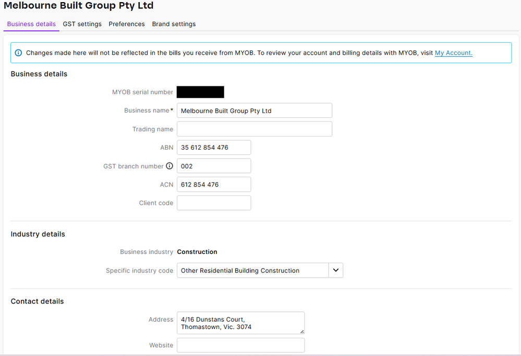Click inside the ACN field
The height and width of the screenshot is (356, 521).
coord(214,185)
